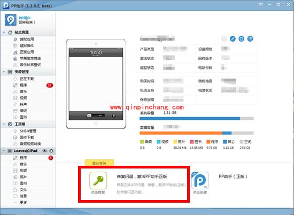
Task: Click the blue pencil edit device name icon
Action: [233, 39]
